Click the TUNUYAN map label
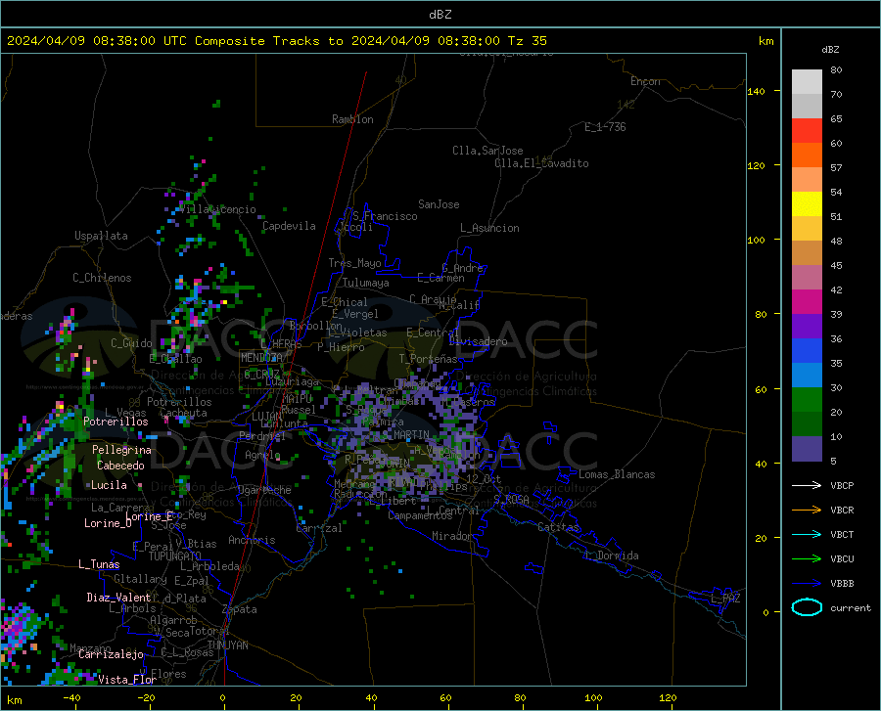This screenshot has height=711, width=881. click(227, 645)
